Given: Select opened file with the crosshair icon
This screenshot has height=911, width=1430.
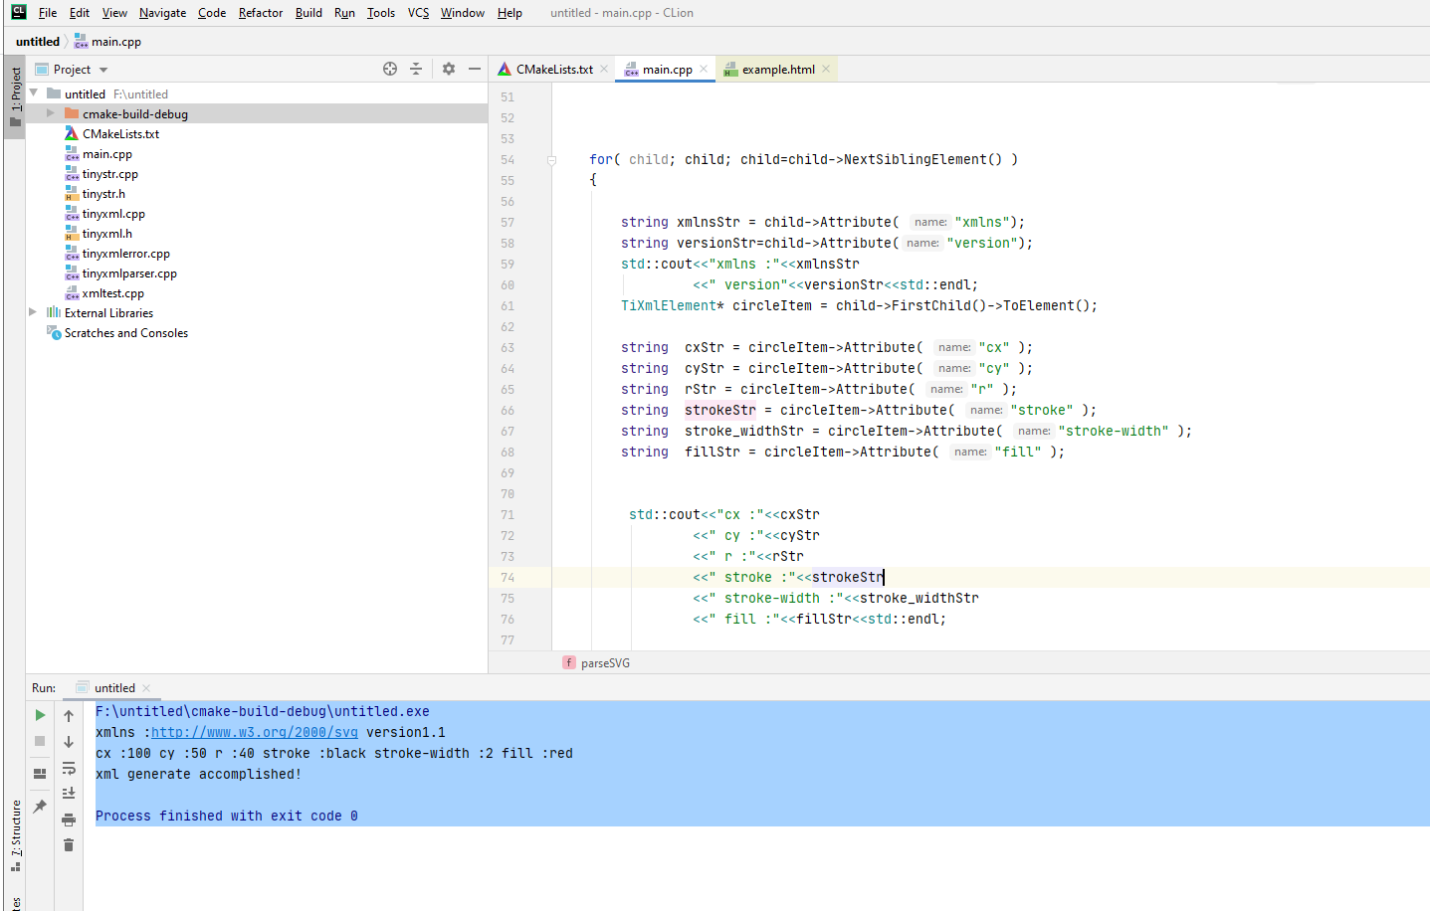Looking at the screenshot, I should [x=390, y=69].
